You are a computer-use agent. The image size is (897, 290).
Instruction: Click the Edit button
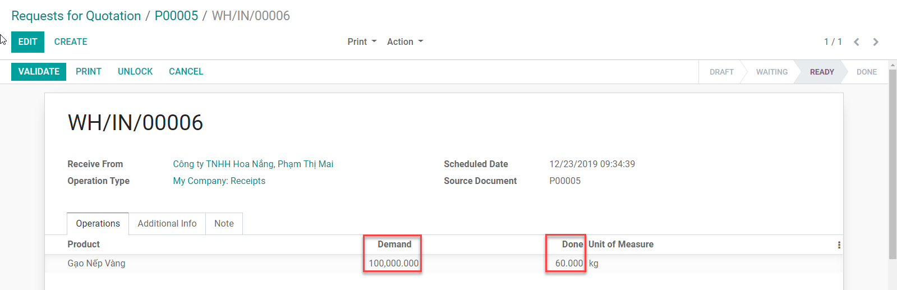(27, 42)
